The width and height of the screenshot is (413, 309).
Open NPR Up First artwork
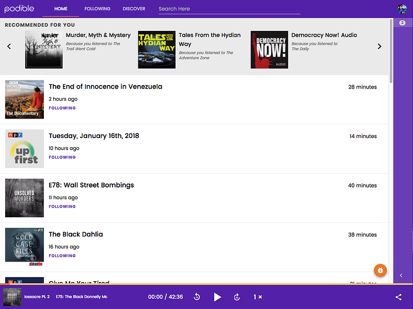(24, 148)
